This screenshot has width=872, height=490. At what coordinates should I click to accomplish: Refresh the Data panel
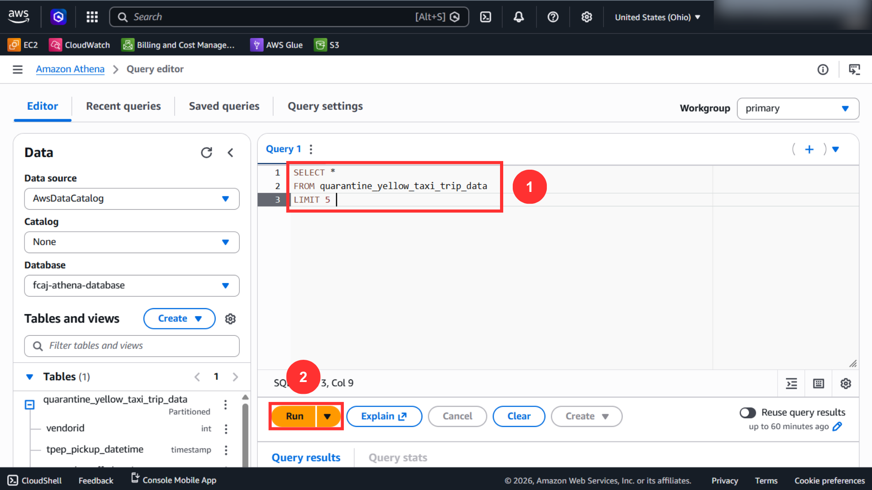point(207,152)
